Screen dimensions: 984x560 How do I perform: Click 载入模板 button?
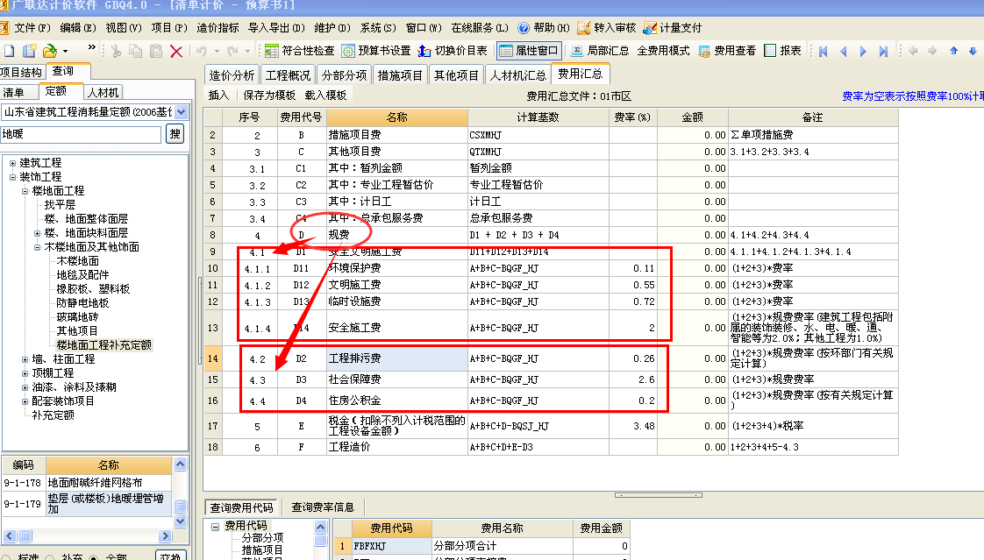coord(325,95)
